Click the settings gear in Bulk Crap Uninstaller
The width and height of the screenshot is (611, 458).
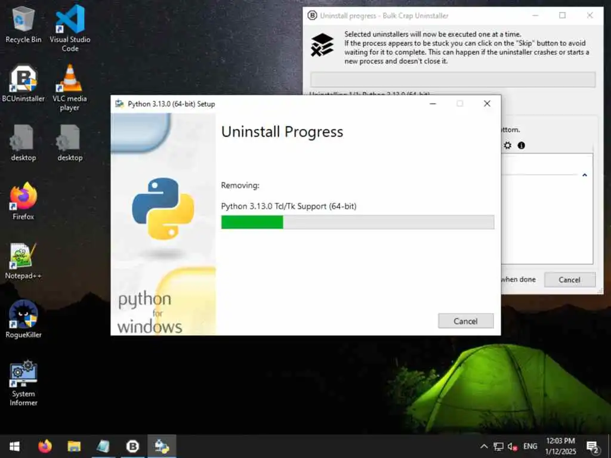click(507, 146)
